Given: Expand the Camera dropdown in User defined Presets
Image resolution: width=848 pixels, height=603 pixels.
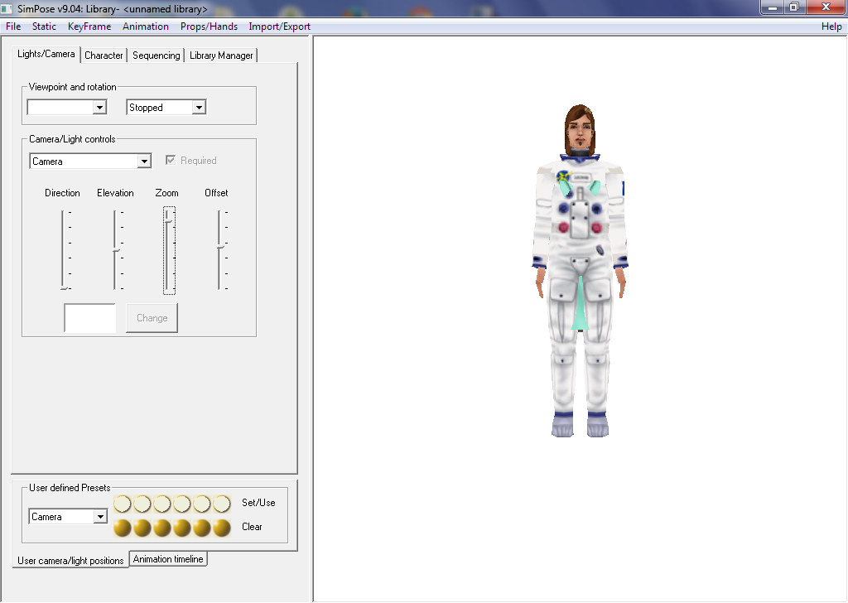Looking at the screenshot, I should click(100, 517).
